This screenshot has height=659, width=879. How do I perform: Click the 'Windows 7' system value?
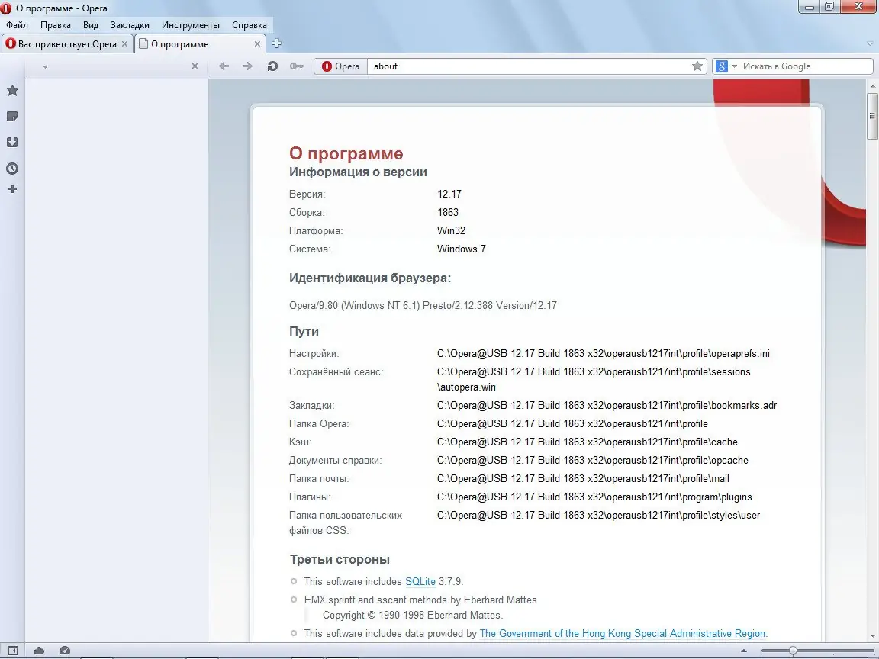point(462,249)
